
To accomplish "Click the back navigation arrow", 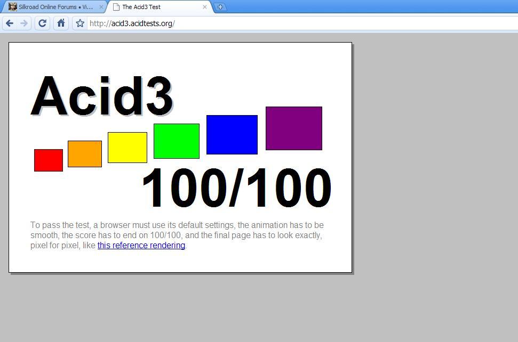I will point(10,23).
